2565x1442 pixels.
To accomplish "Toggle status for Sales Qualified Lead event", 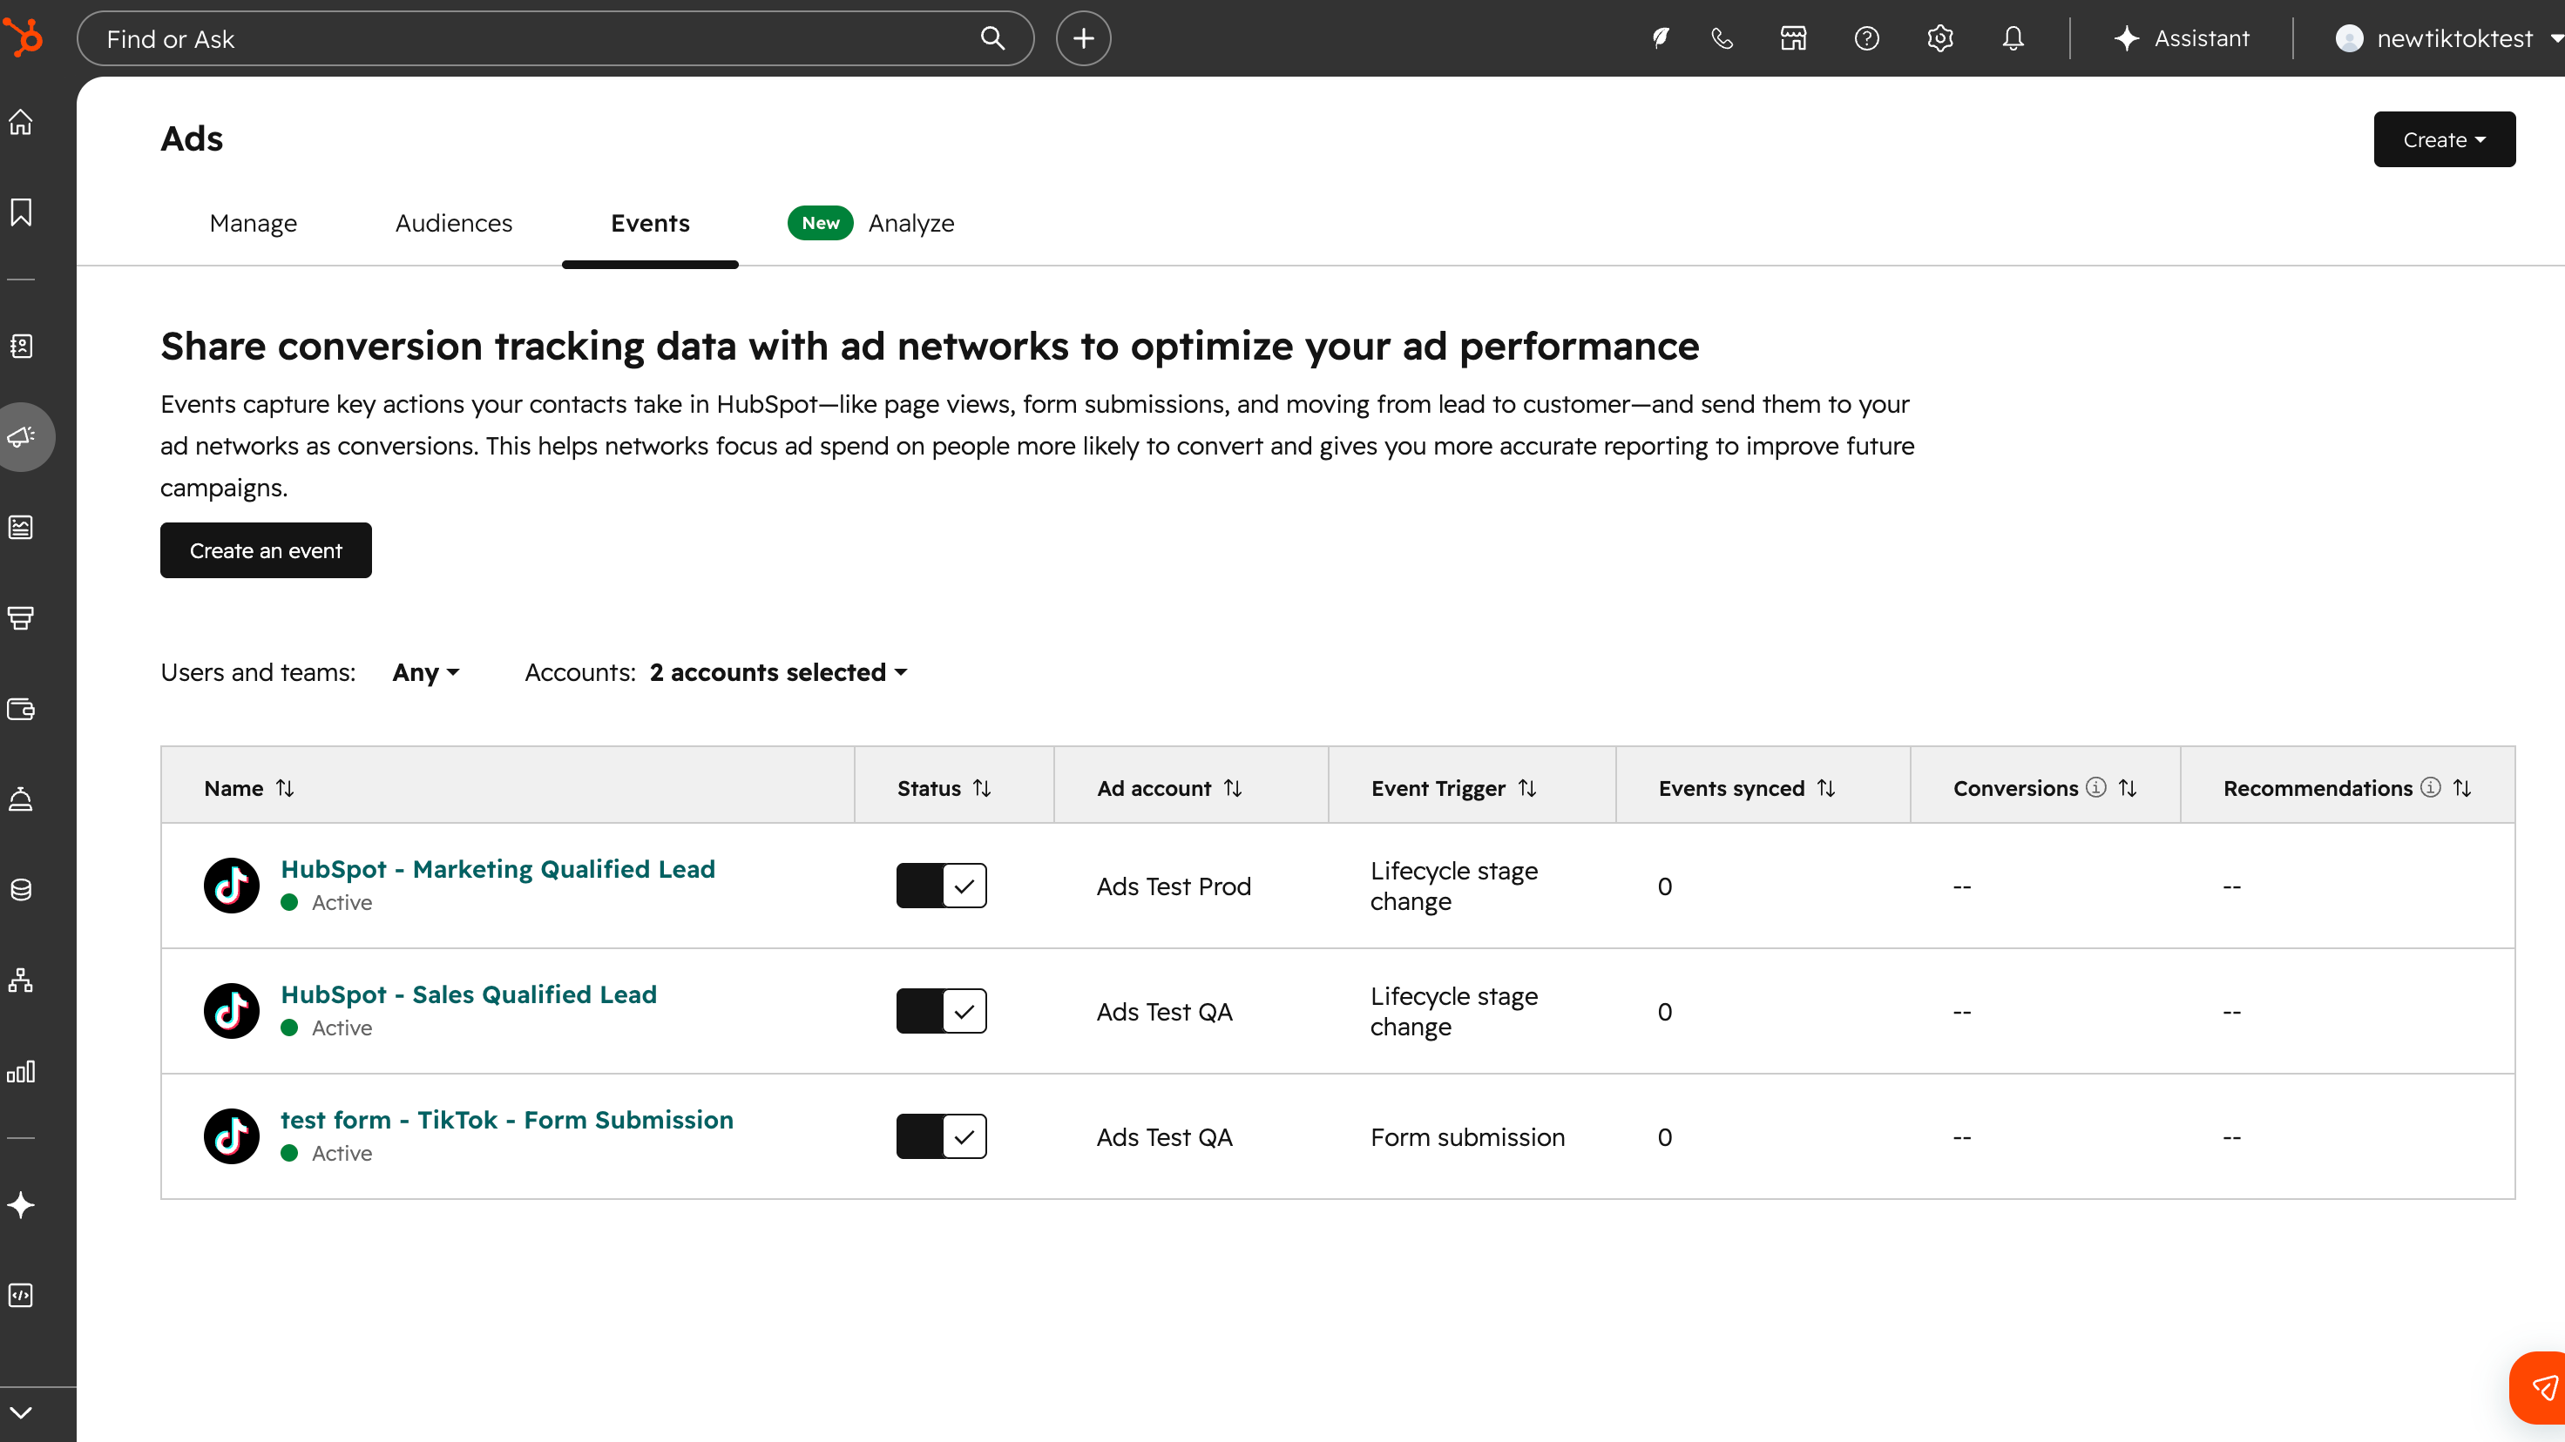I will tap(941, 1010).
